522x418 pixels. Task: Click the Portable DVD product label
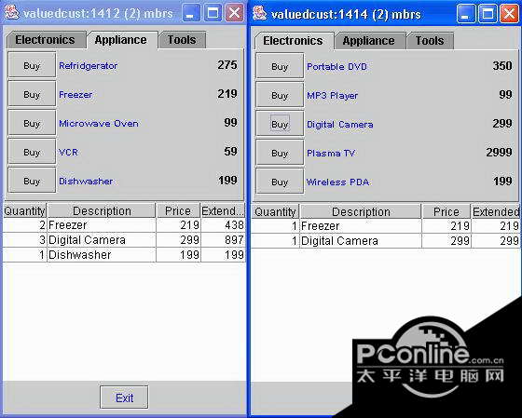[337, 66]
